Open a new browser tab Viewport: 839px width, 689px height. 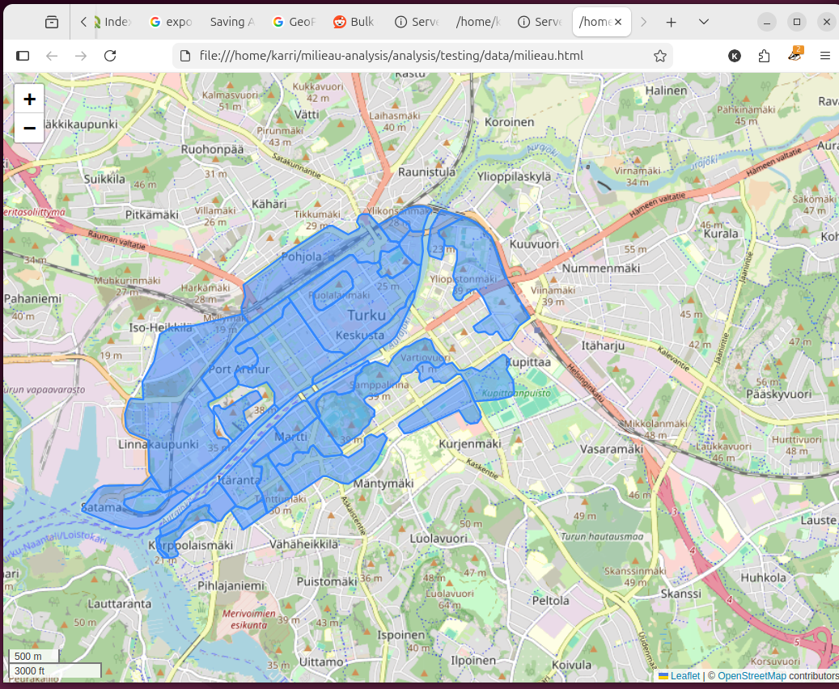671,22
